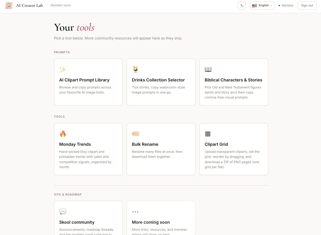Open the English language dropdown
Screen dimensions: 321x235
coord(262,6)
